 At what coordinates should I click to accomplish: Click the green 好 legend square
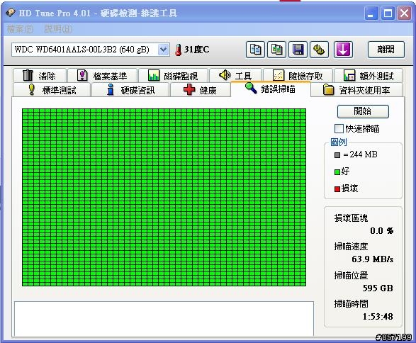coord(337,172)
